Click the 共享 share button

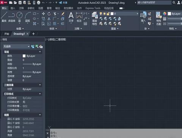pyautogui.click(x=63, y=3)
